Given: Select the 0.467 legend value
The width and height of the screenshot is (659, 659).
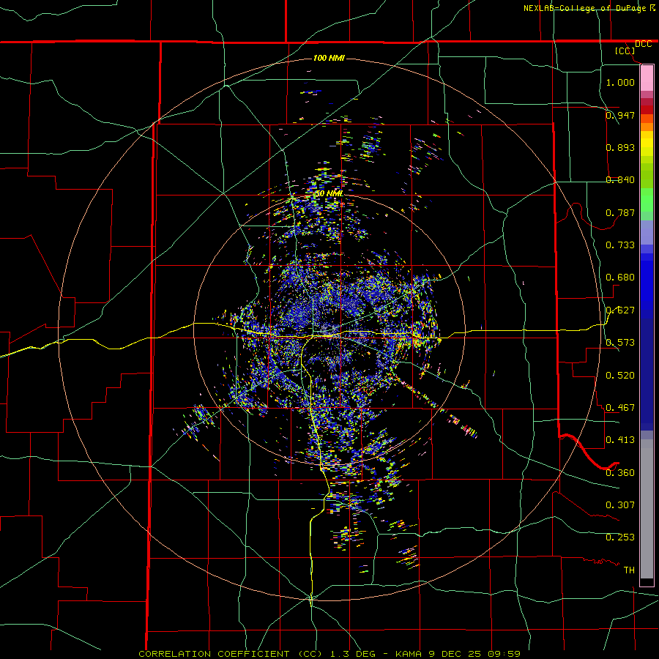Looking at the screenshot, I should pyautogui.click(x=620, y=408).
